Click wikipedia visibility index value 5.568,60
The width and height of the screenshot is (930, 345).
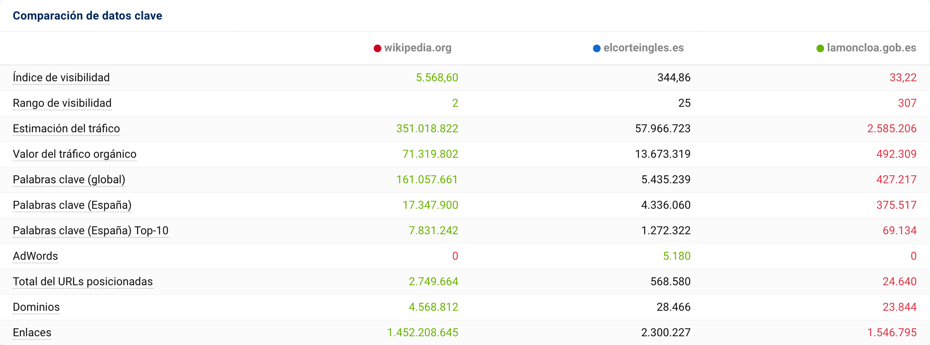tap(437, 78)
